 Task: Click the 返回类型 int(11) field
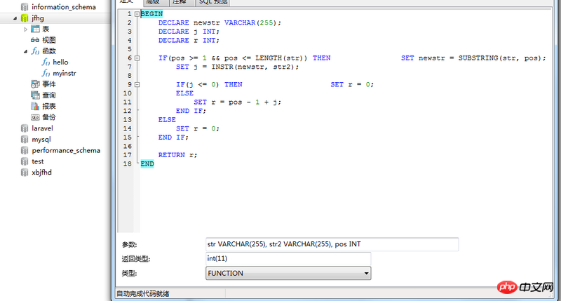(x=288, y=259)
